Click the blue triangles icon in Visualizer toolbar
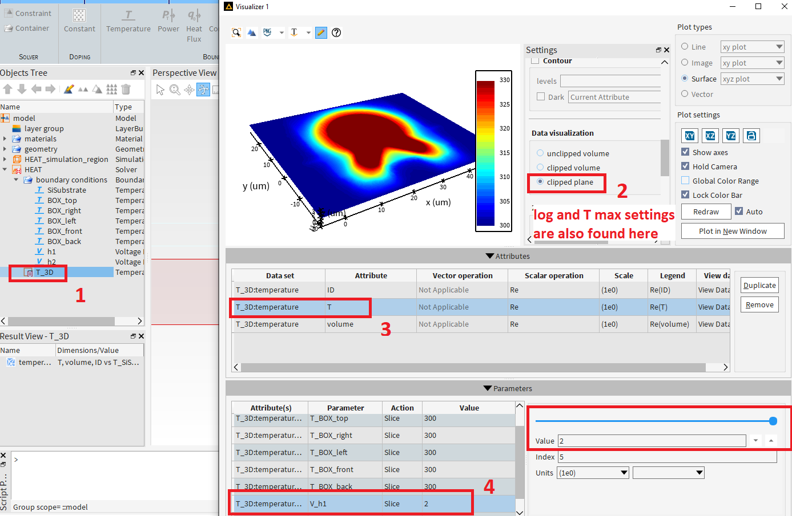This screenshot has width=792, height=516. [252, 32]
